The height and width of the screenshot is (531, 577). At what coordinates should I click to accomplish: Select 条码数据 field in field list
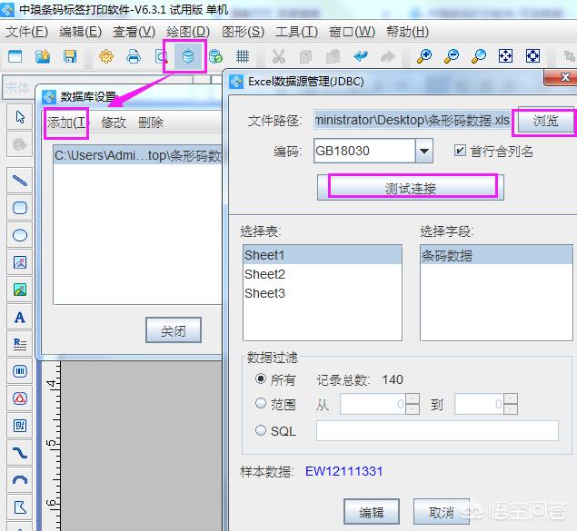pos(496,255)
